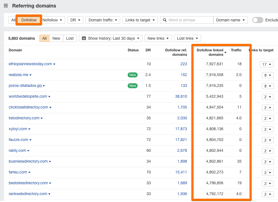Image resolution: width=278 pixels, height=202 pixels.
Task: Open the xyloyl.com domain link
Action: (x=18, y=129)
